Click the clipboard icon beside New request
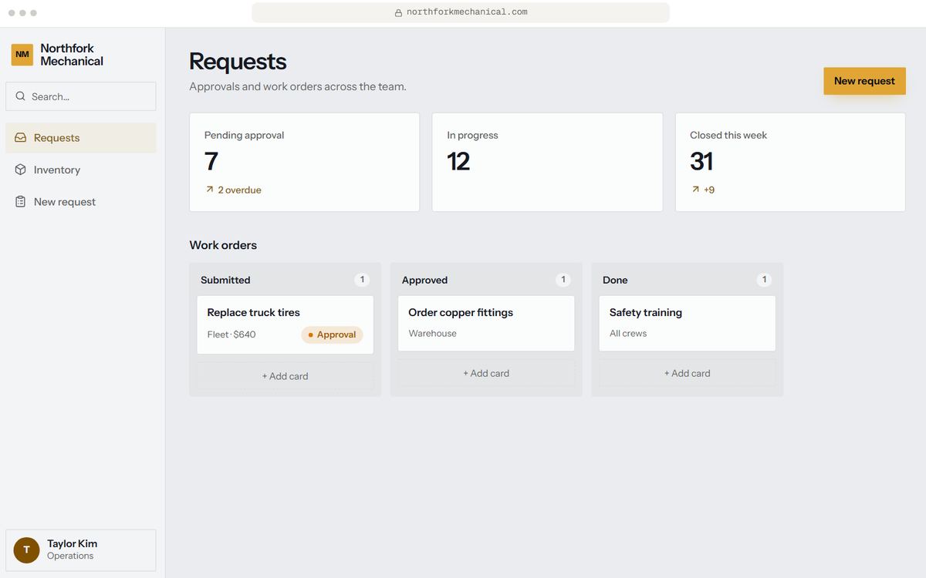The width and height of the screenshot is (926, 578). pyautogui.click(x=21, y=202)
